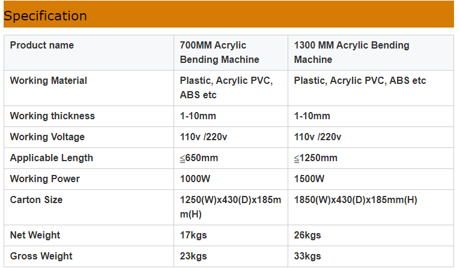Click the 1850(W)x430(D)x185mm(H) carton size cell
Screen dimensions: 460x269
pos(355,200)
